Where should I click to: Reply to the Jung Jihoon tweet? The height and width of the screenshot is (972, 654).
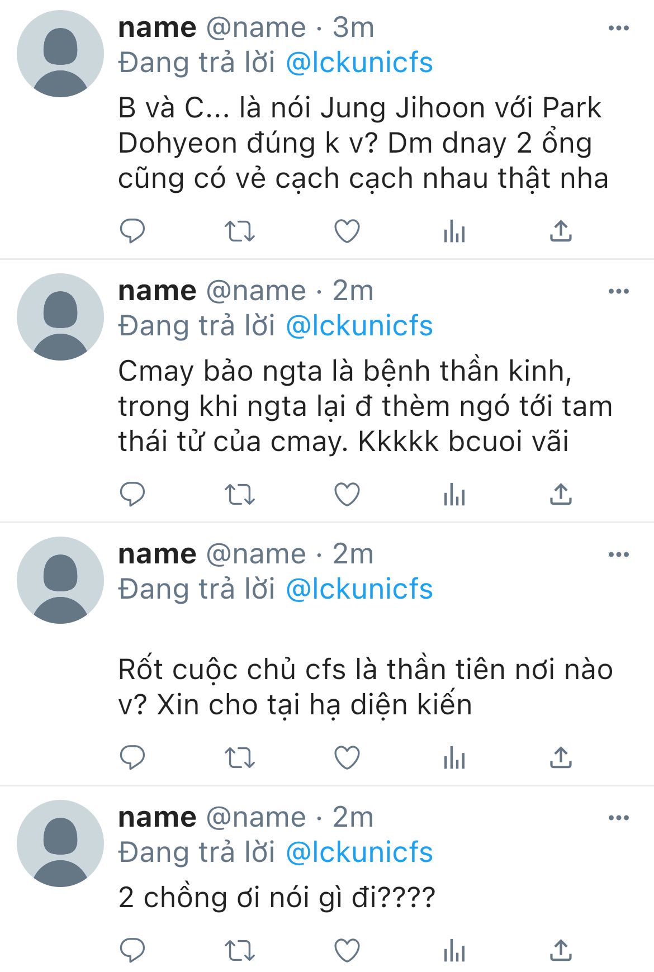coord(132,231)
